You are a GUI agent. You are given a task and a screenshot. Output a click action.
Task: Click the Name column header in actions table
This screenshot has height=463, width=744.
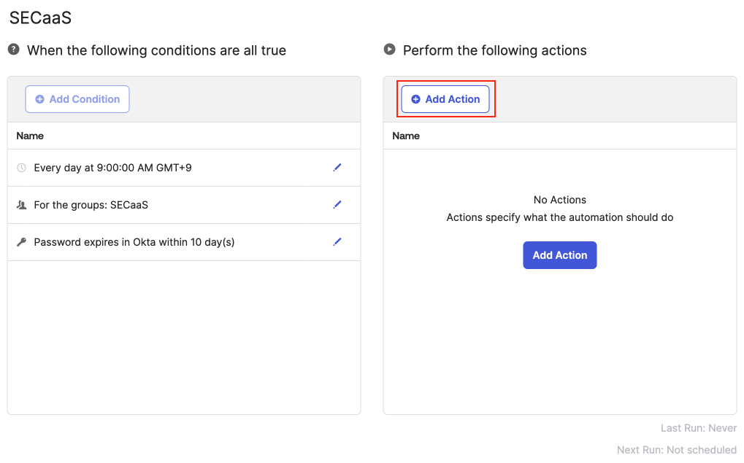pos(406,136)
